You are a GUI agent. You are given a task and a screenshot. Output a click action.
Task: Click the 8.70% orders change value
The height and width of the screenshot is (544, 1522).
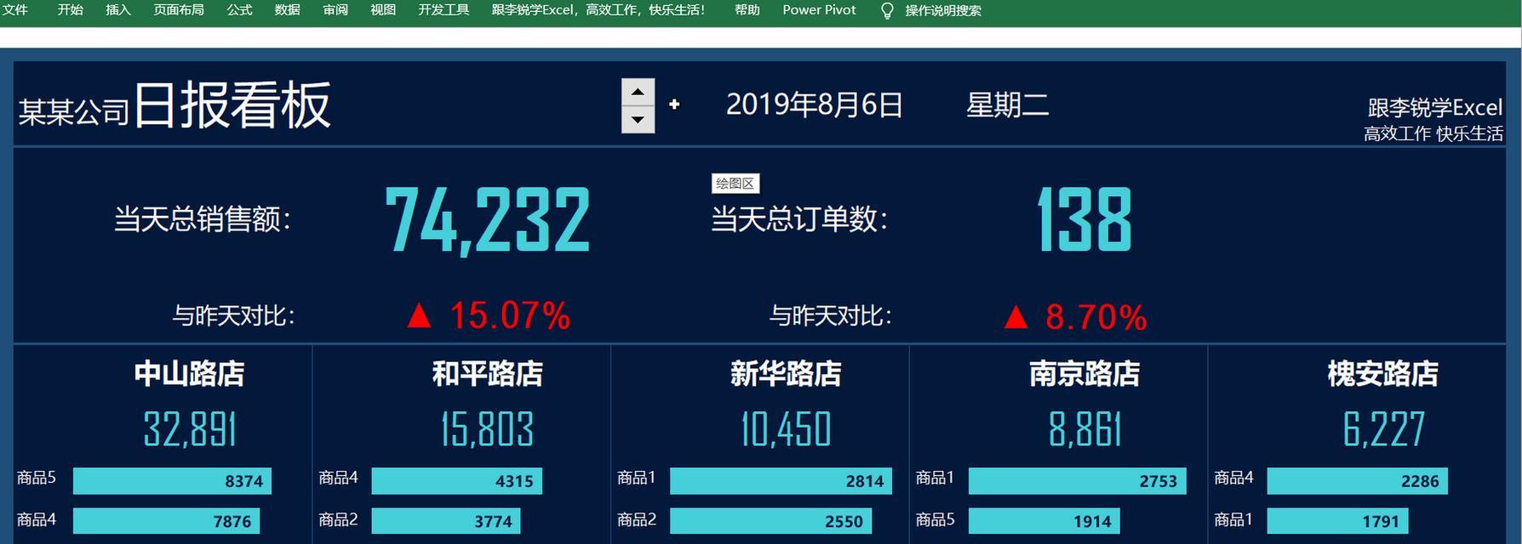tap(1096, 317)
